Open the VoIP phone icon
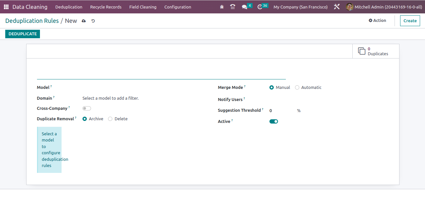The height and width of the screenshot is (218, 425). [x=233, y=7]
